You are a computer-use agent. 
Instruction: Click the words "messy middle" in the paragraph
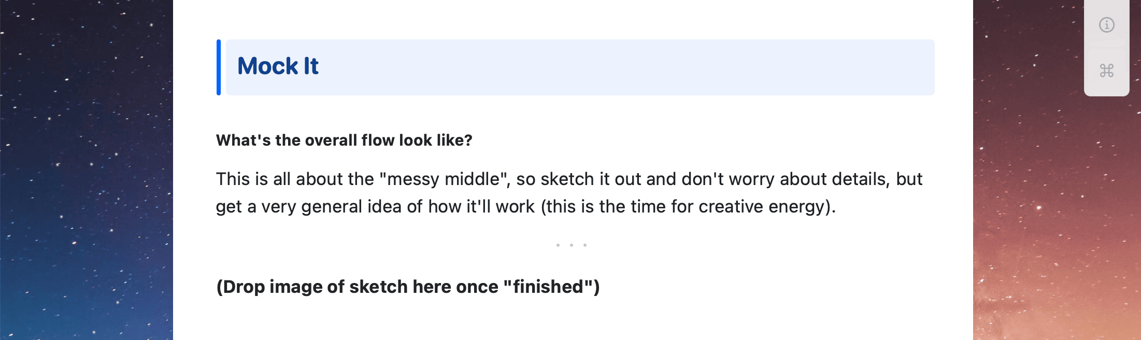443,179
